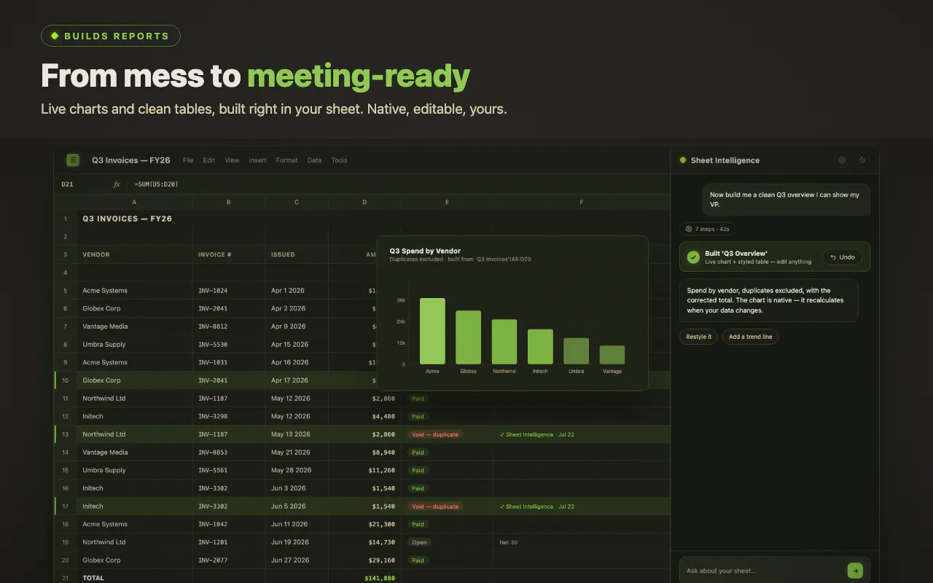Screen dimensions: 933x583
Task: Open the Data menu
Action: (x=314, y=160)
